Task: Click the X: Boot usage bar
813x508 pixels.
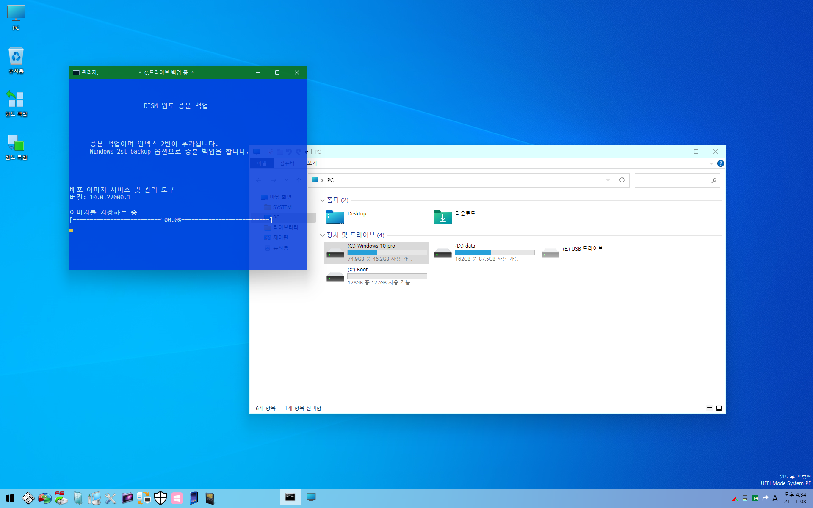Action: click(387, 276)
